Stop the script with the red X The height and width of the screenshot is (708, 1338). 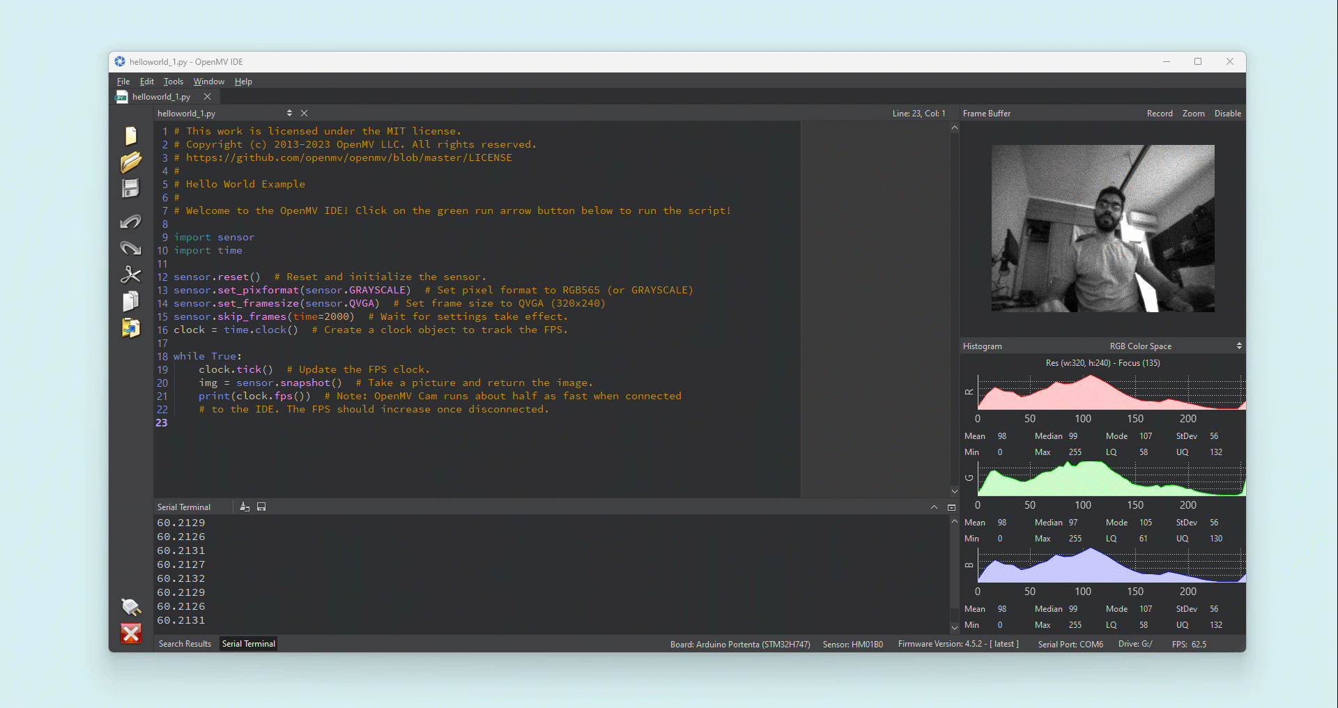click(131, 633)
